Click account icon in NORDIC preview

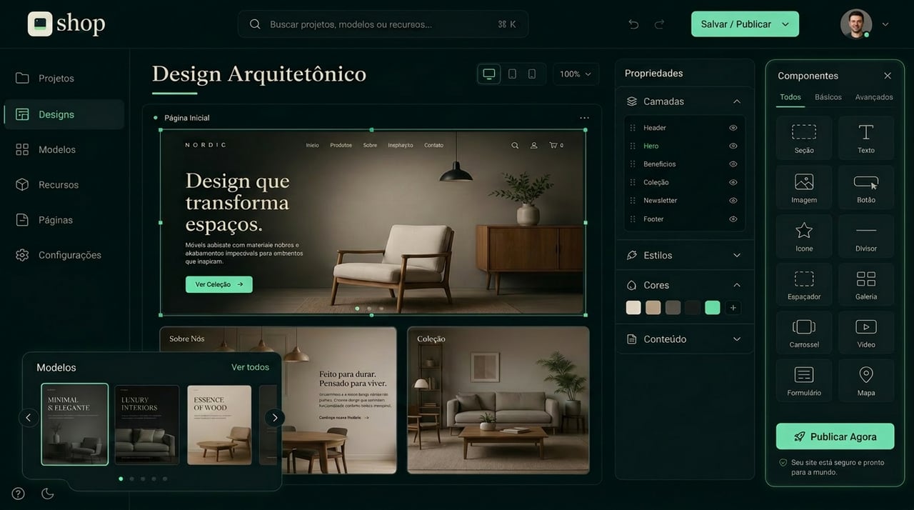(x=533, y=145)
